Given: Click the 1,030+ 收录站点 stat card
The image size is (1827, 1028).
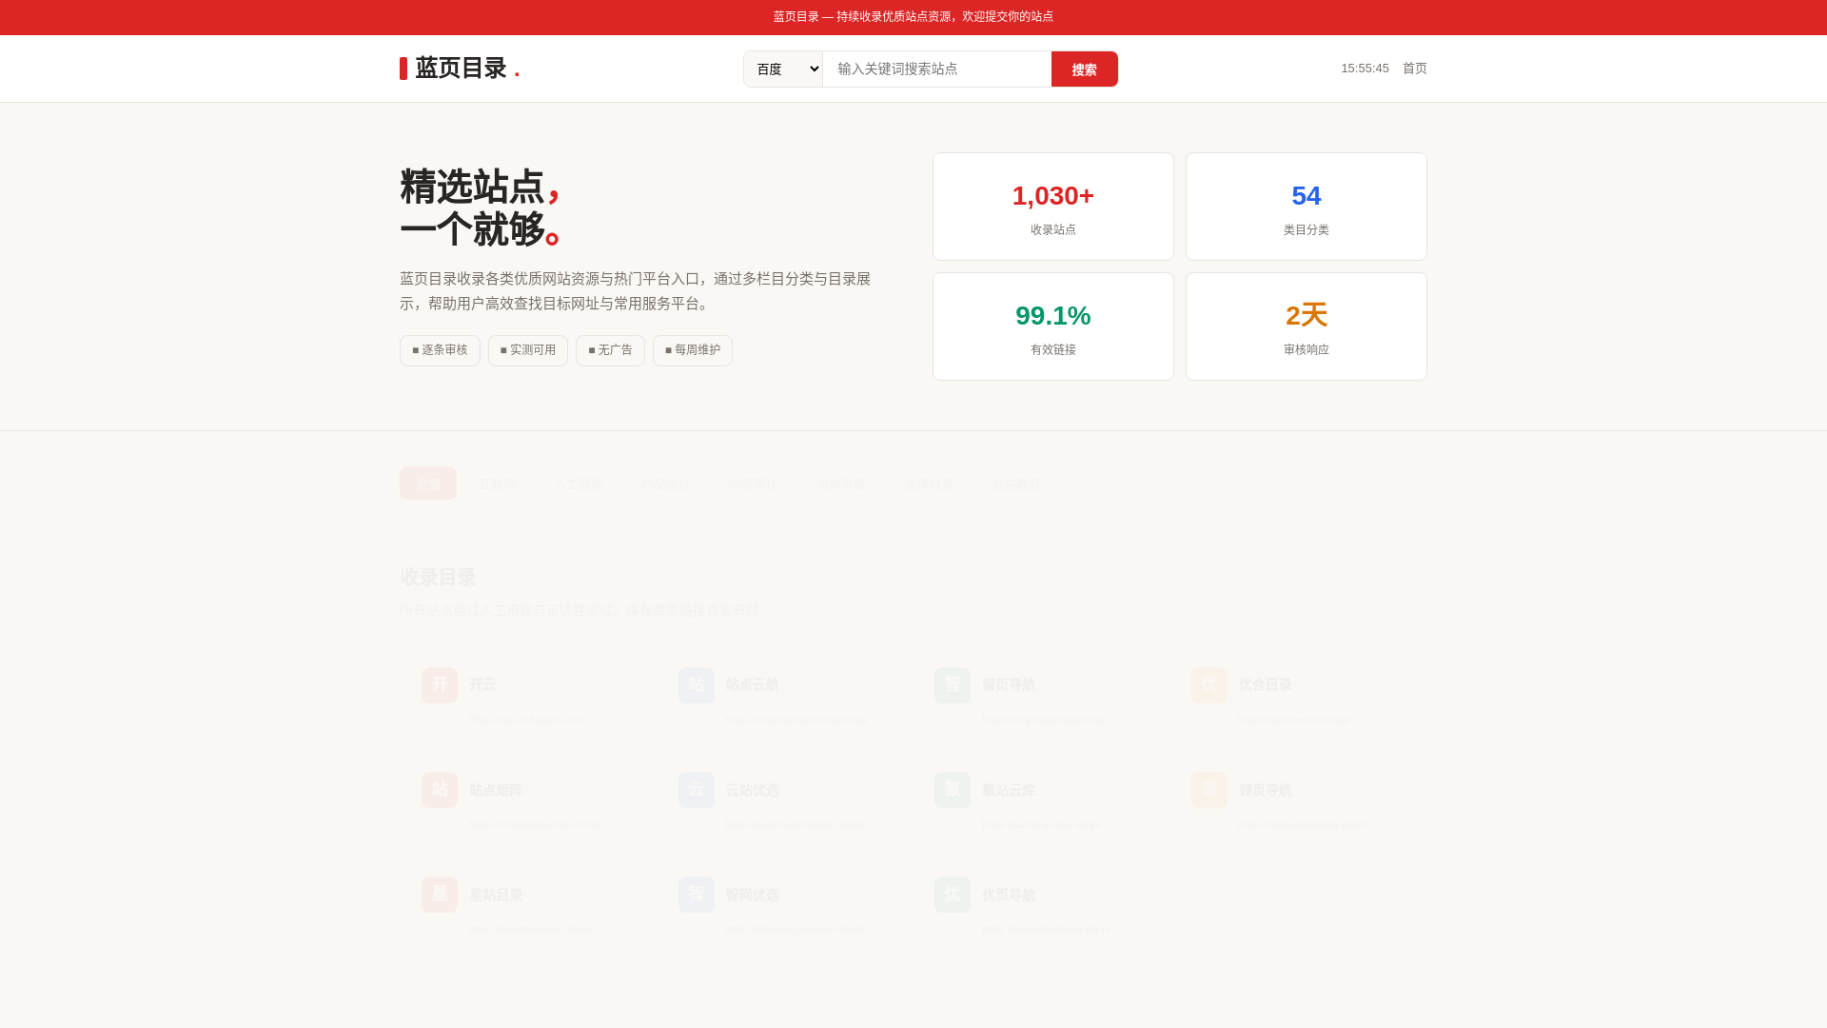Looking at the screenshot, I should [x=1053, y=207].
